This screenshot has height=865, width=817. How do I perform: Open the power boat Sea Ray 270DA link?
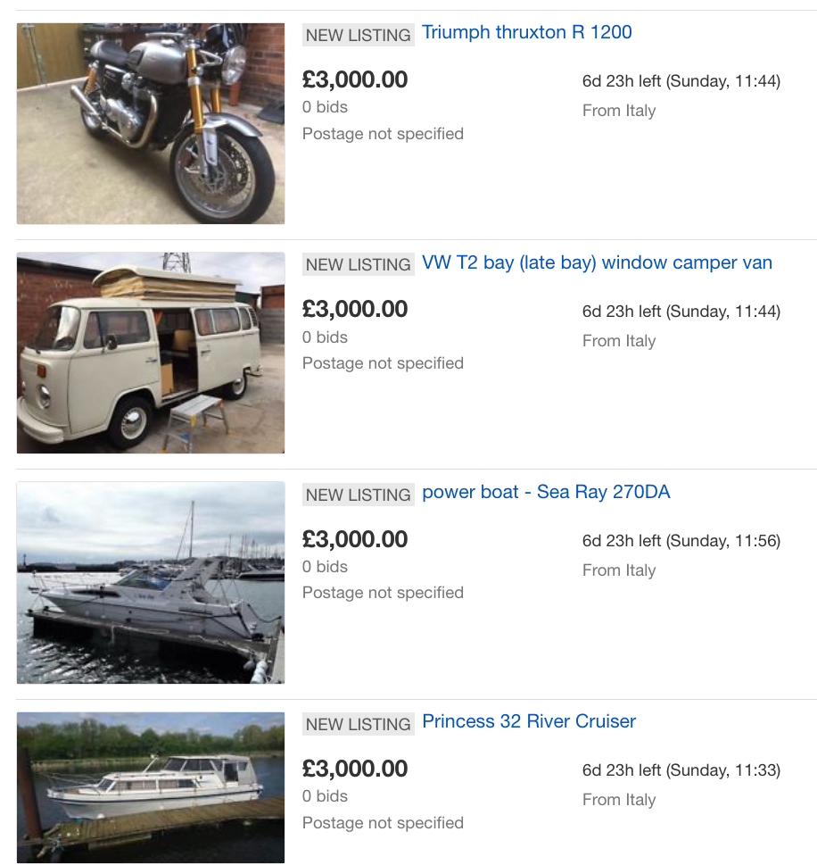[546, 493]
